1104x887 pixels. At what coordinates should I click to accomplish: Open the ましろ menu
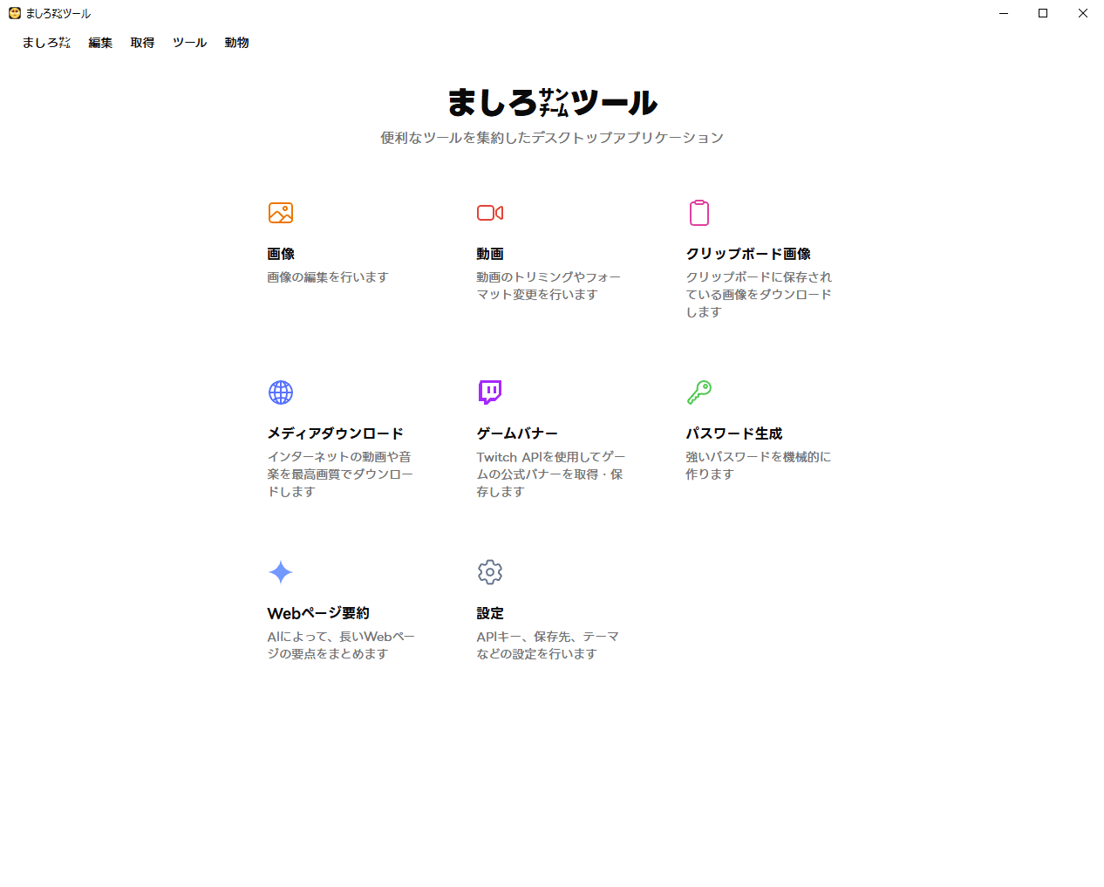45,42
